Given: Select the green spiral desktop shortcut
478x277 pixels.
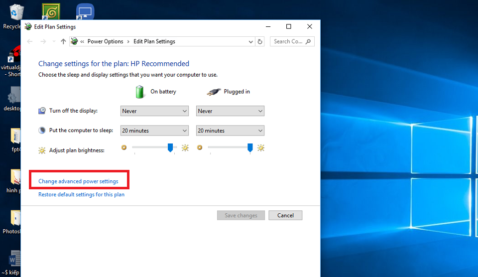Looking at the screenshot, I should 51,11.
